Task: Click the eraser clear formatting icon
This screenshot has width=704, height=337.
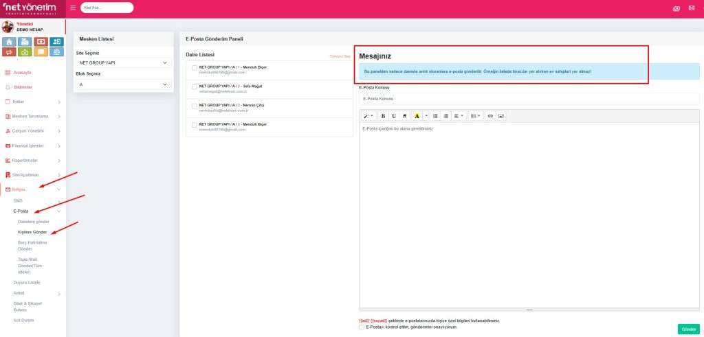Action: coord(404,116)
